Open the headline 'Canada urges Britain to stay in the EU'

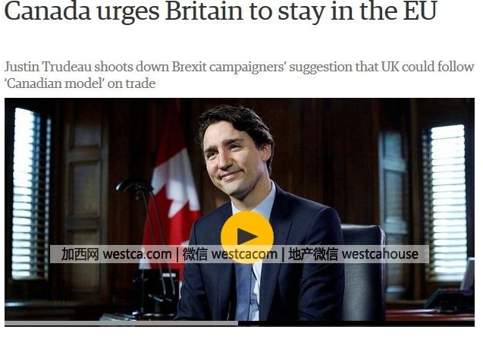221,11
